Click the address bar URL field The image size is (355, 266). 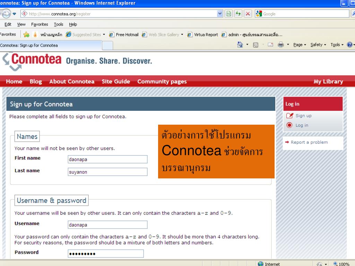(x=119, y=14)
